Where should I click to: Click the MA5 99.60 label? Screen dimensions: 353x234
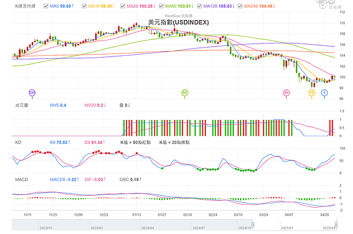(x=61, y=6)
